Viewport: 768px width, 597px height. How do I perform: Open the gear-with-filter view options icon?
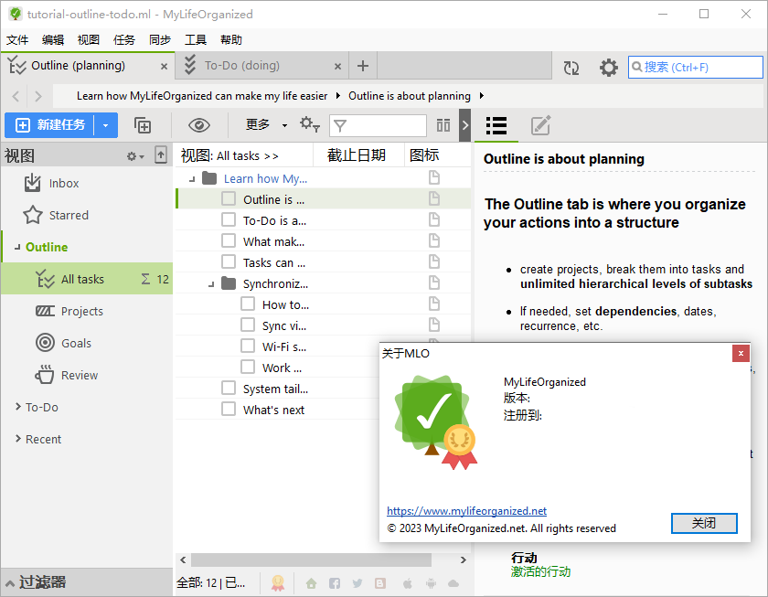point(310,124)
